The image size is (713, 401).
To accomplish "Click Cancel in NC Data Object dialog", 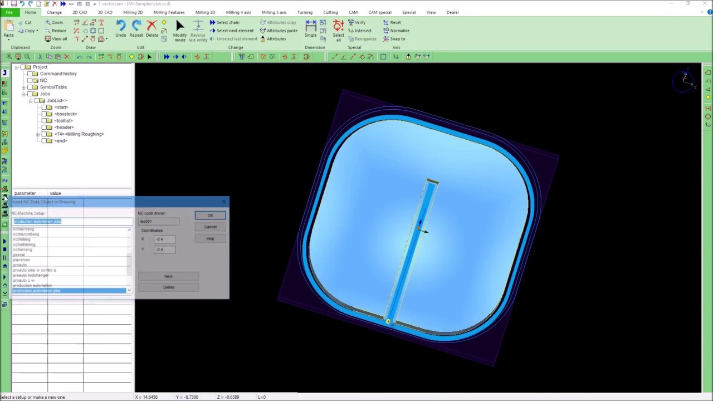I will (x=210, y=227).
